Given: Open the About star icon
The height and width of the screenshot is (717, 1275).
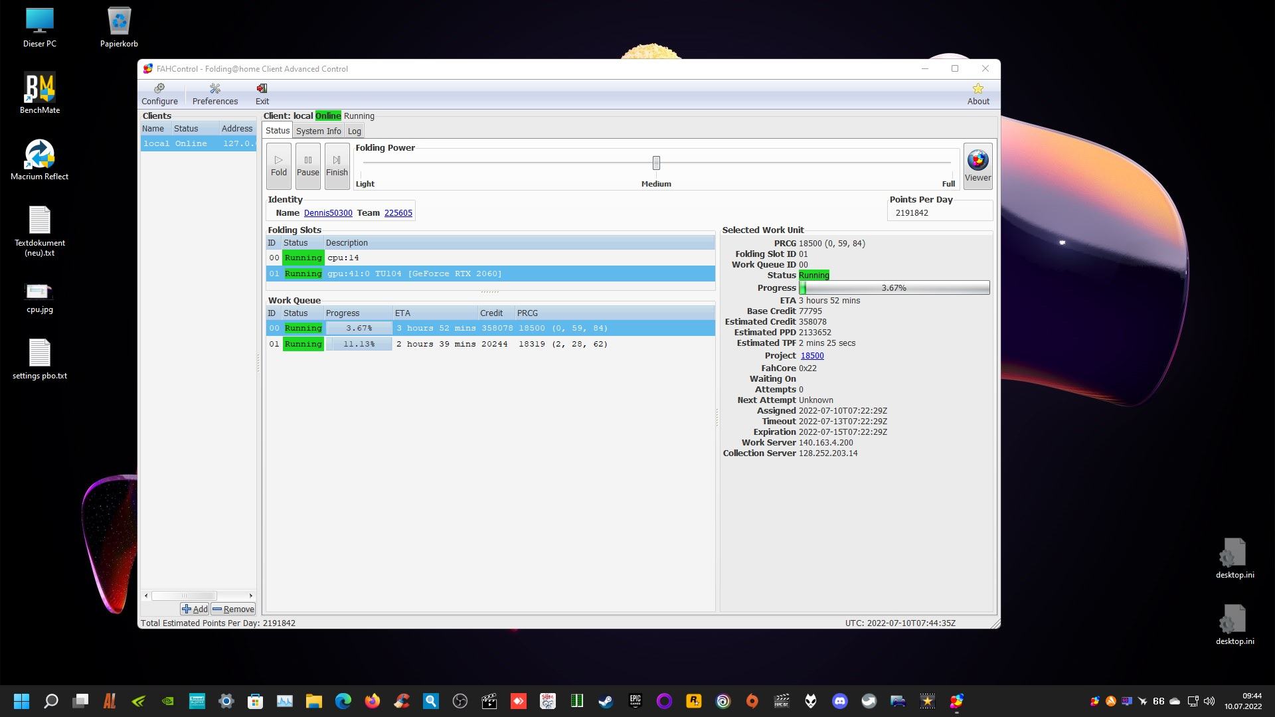Looking at the screenshot, I should [977, 94].
